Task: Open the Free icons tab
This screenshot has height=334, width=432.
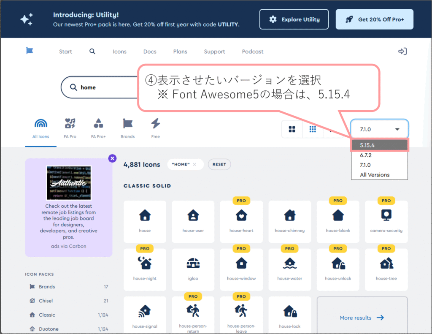Action: coord(156,128)
